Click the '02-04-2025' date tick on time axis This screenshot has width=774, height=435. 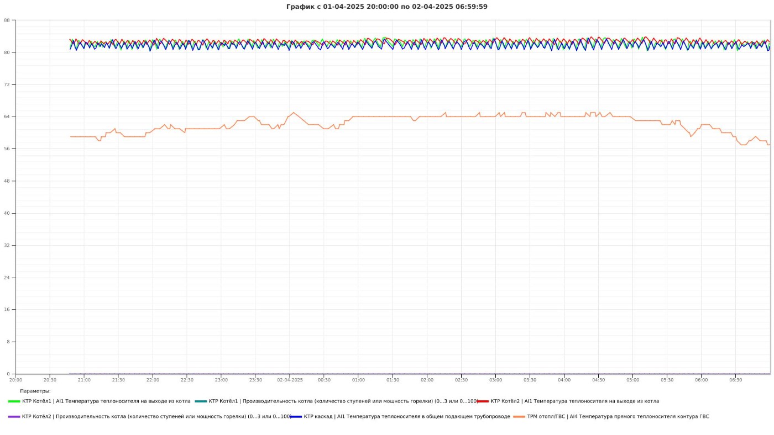(x=290, y=380)
